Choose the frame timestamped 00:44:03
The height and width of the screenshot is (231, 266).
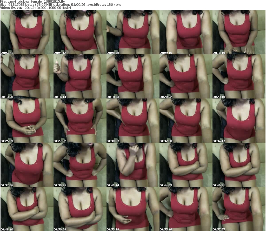point(186,165)
